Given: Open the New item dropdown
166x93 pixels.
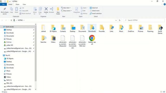Looking at the screenshot, I should 66,8.
